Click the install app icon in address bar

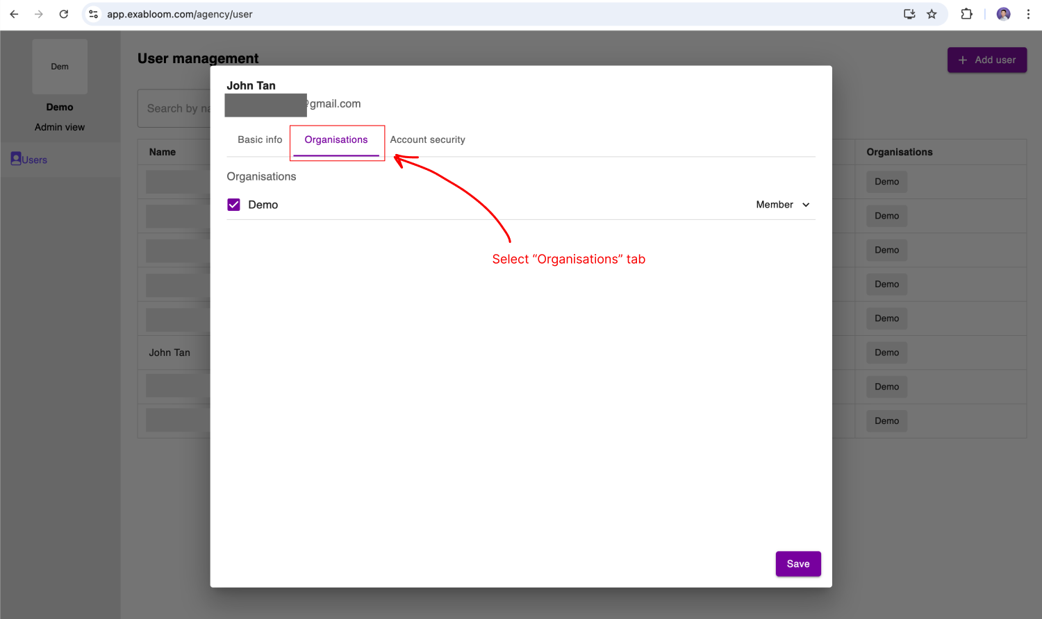pos(909,14)
